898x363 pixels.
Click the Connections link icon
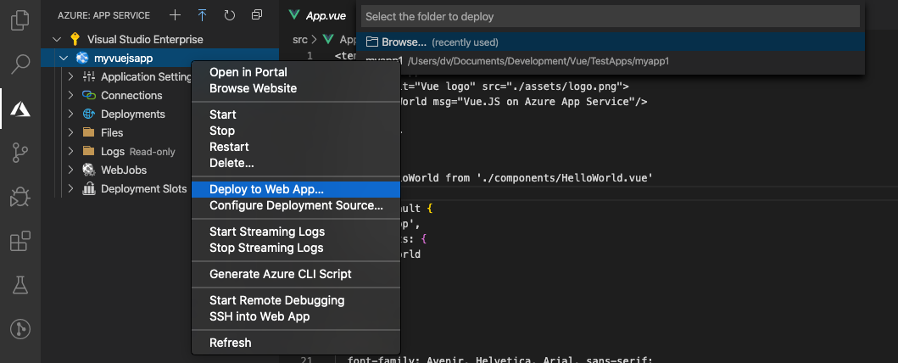[x=89, y=95]
